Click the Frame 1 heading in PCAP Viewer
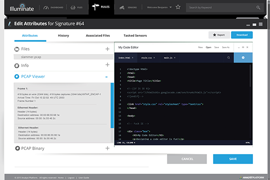The height and width of the screenshot is (180, 270). pyautogui.click(x=23, y=89)
